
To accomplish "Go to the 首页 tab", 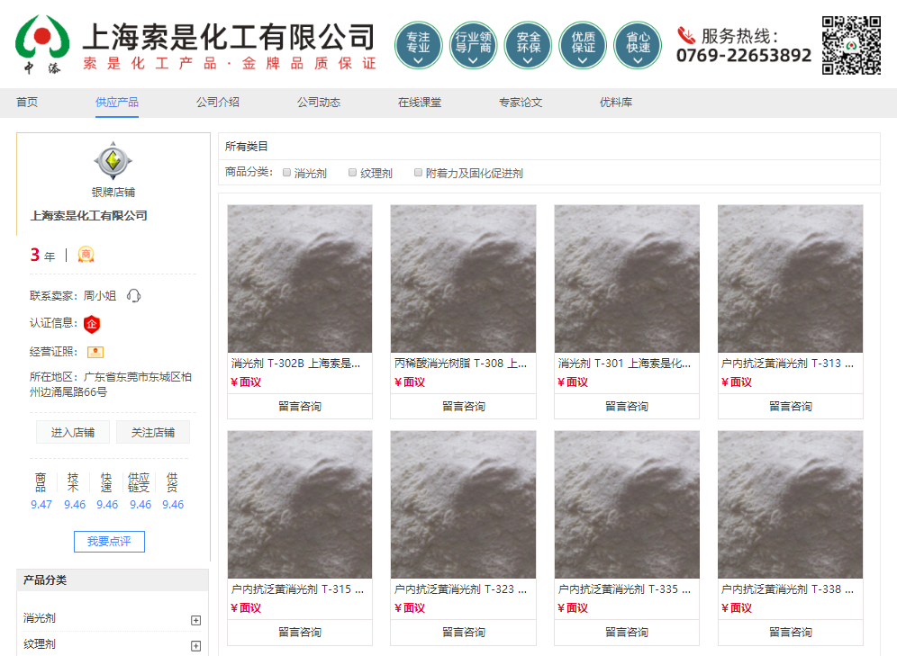I will coord(27,103).
